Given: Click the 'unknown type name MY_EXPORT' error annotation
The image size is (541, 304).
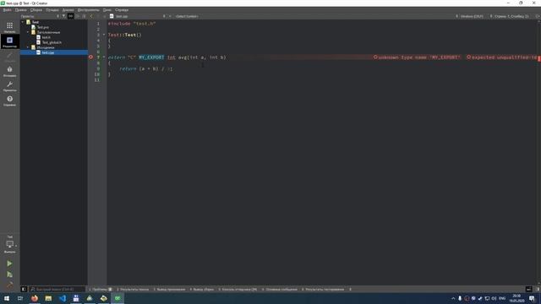Looking at the screenshot, I should pos(417,57).
